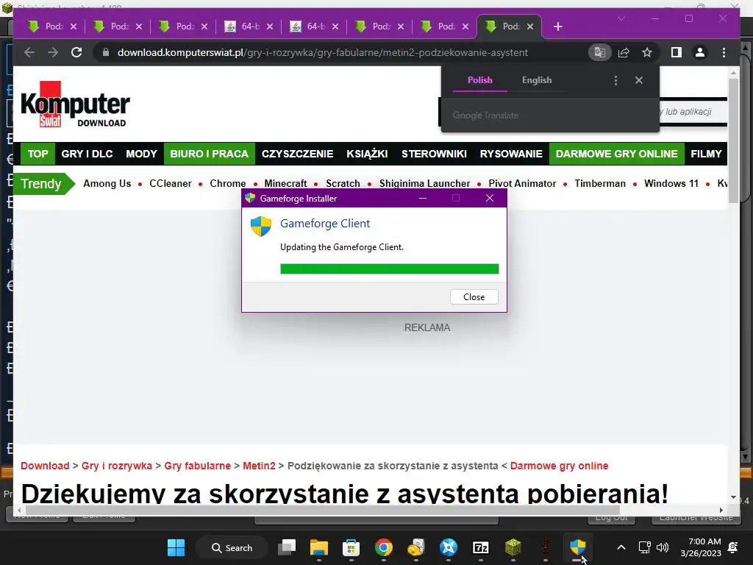Click the taskbar volume speaker icon

pyautogui.click(x=663, y=547)
